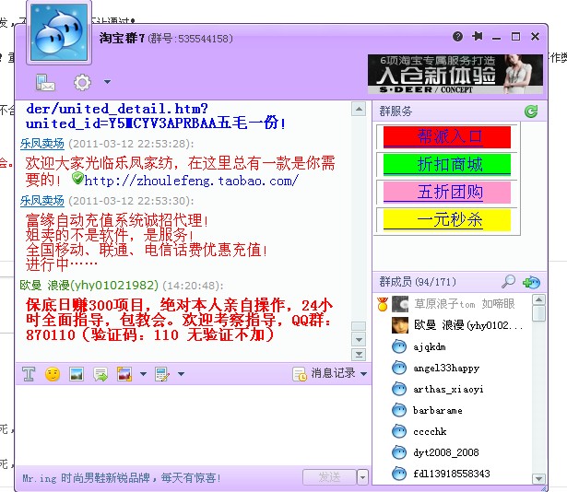Open 消息记录 message history
Screen dimensions: 567x492
pyautogui.click(x=333, y=373)
